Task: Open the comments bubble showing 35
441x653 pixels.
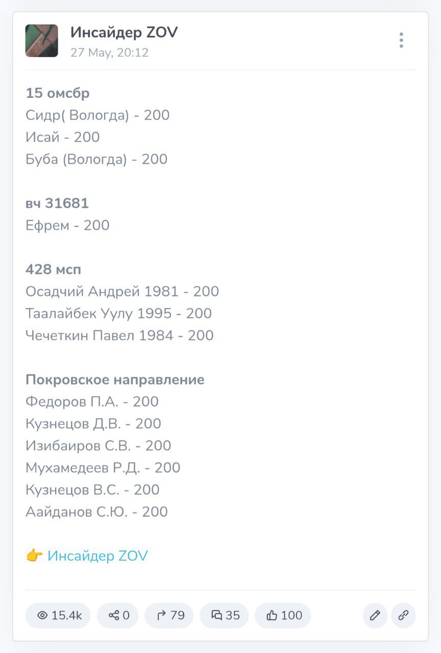Action: [x=217, y=615]
